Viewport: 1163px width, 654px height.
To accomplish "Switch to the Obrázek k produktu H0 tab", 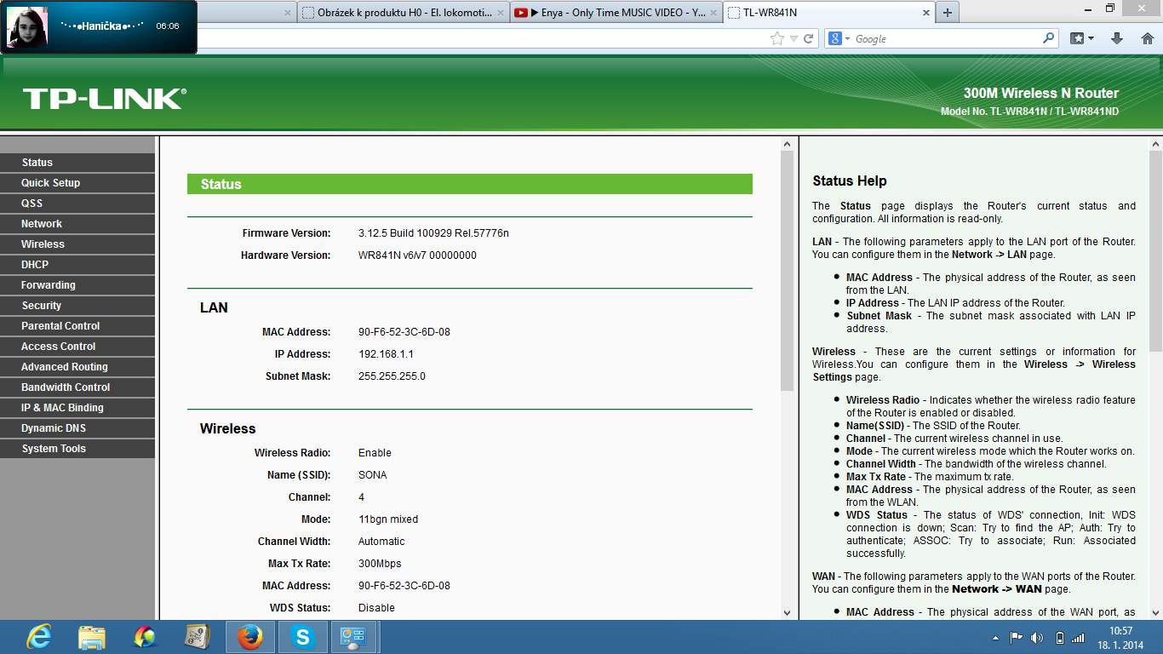I will tap(404, 13).
